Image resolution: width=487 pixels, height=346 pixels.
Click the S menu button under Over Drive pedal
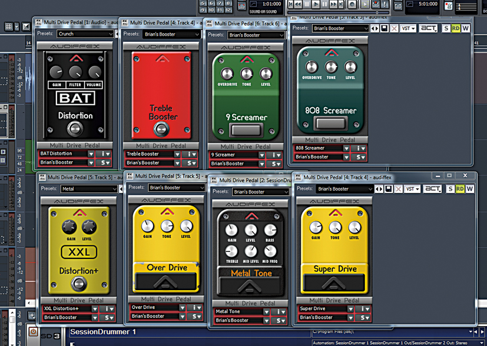[x=195, y=316]
